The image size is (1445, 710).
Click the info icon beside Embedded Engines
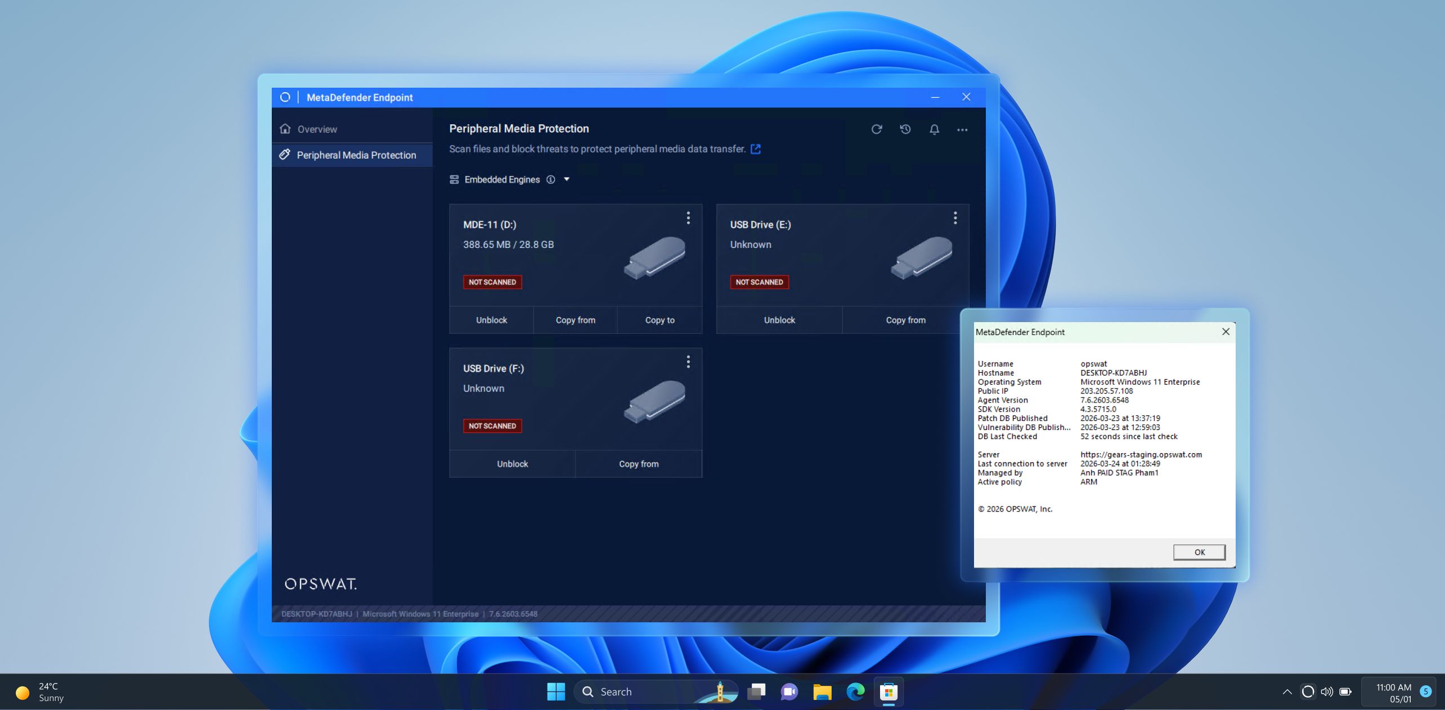point(551,179)
